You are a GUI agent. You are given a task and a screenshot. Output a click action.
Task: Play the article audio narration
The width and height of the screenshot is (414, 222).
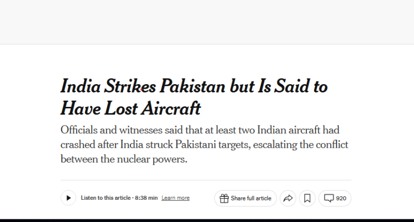[x=68, y=198]
